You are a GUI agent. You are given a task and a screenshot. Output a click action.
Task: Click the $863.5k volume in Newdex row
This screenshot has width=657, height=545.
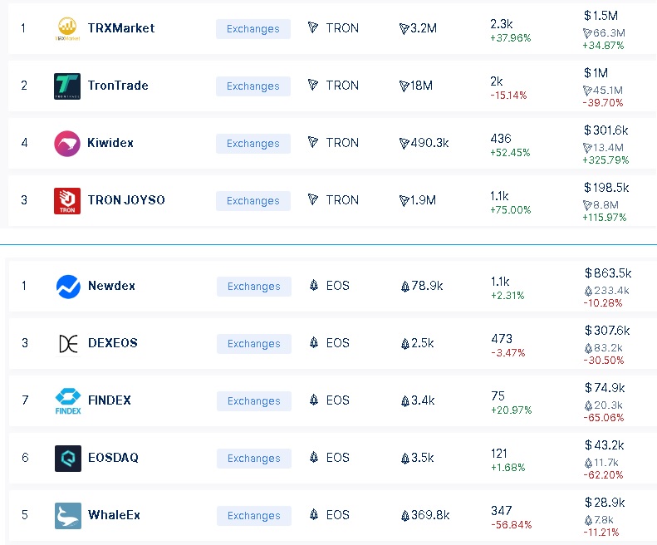point(608,273)
